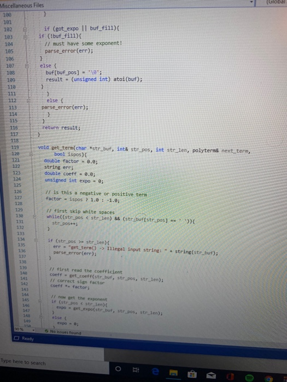Open Task View from the taskbar

136,370
